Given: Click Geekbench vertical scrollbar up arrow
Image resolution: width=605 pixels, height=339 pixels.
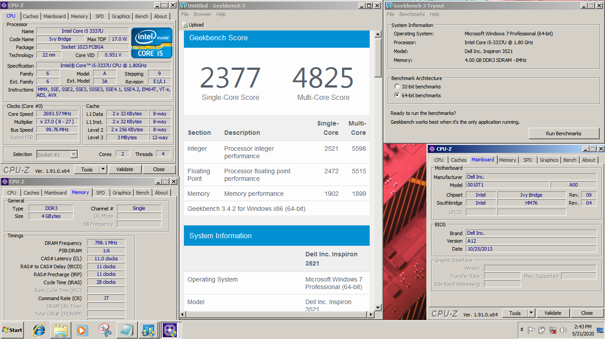Looking at the screenshot, I should [x=378, y=34].
